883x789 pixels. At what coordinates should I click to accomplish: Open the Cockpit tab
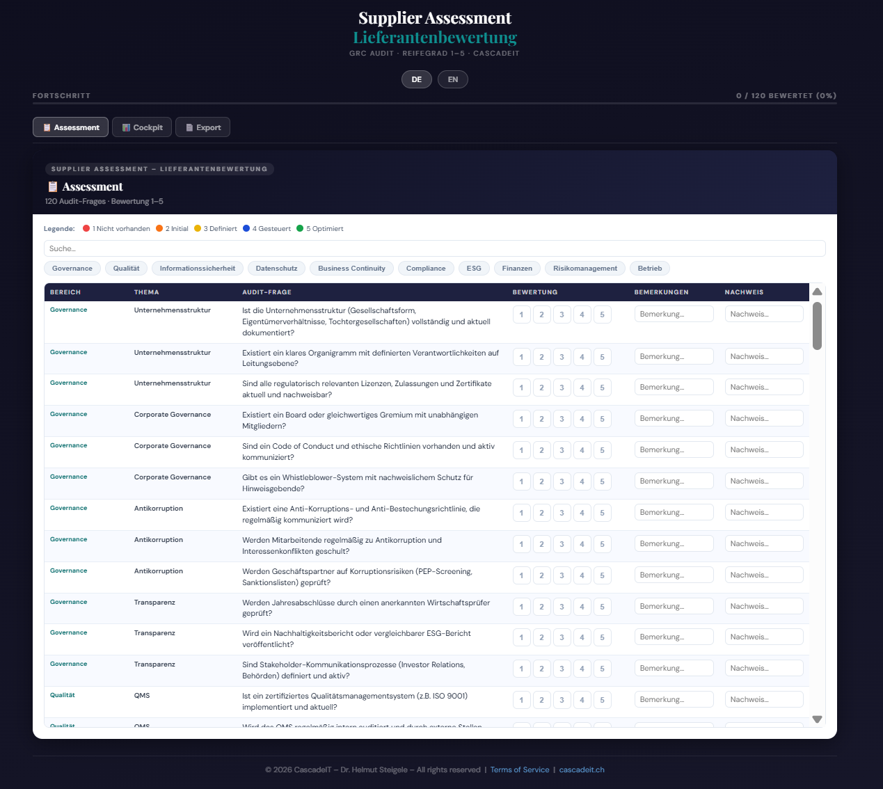tap(142, 127)
